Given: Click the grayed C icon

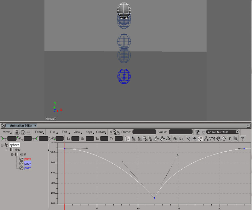Looking at the screenshot, I should [x=203, y=132].
